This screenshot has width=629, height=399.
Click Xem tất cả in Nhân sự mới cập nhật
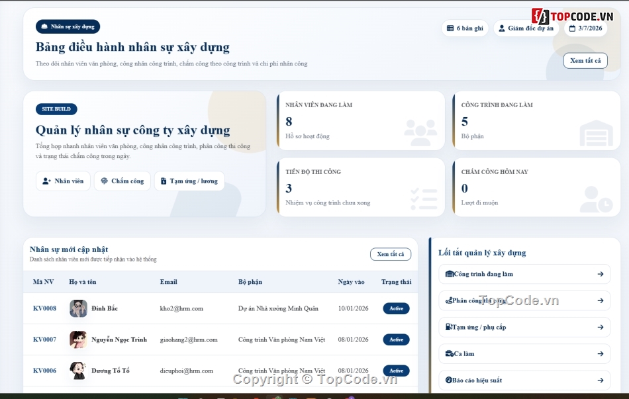tap(391, 254)
